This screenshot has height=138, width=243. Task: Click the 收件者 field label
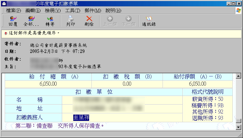click(x=13, y=59)
